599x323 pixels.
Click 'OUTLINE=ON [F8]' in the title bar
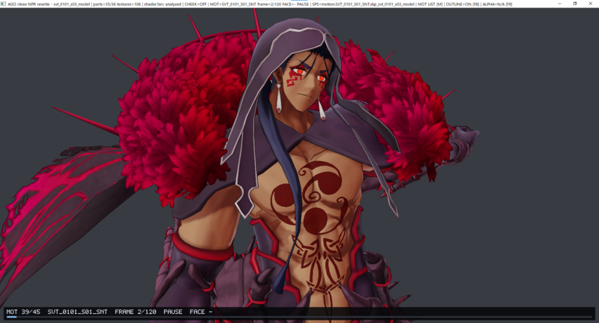[x=462, y=4]
